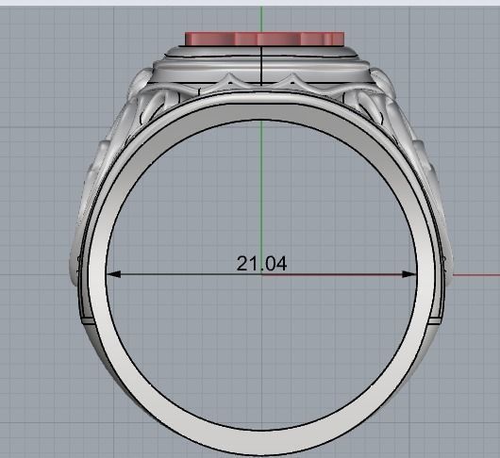Select the 21.04 dimension text
The image size is (500, 458).
(x=261, y=264)
